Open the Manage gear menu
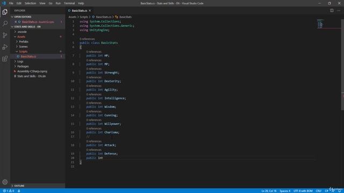The height and width of the screenshot is (193, 344). click(5, 182)
